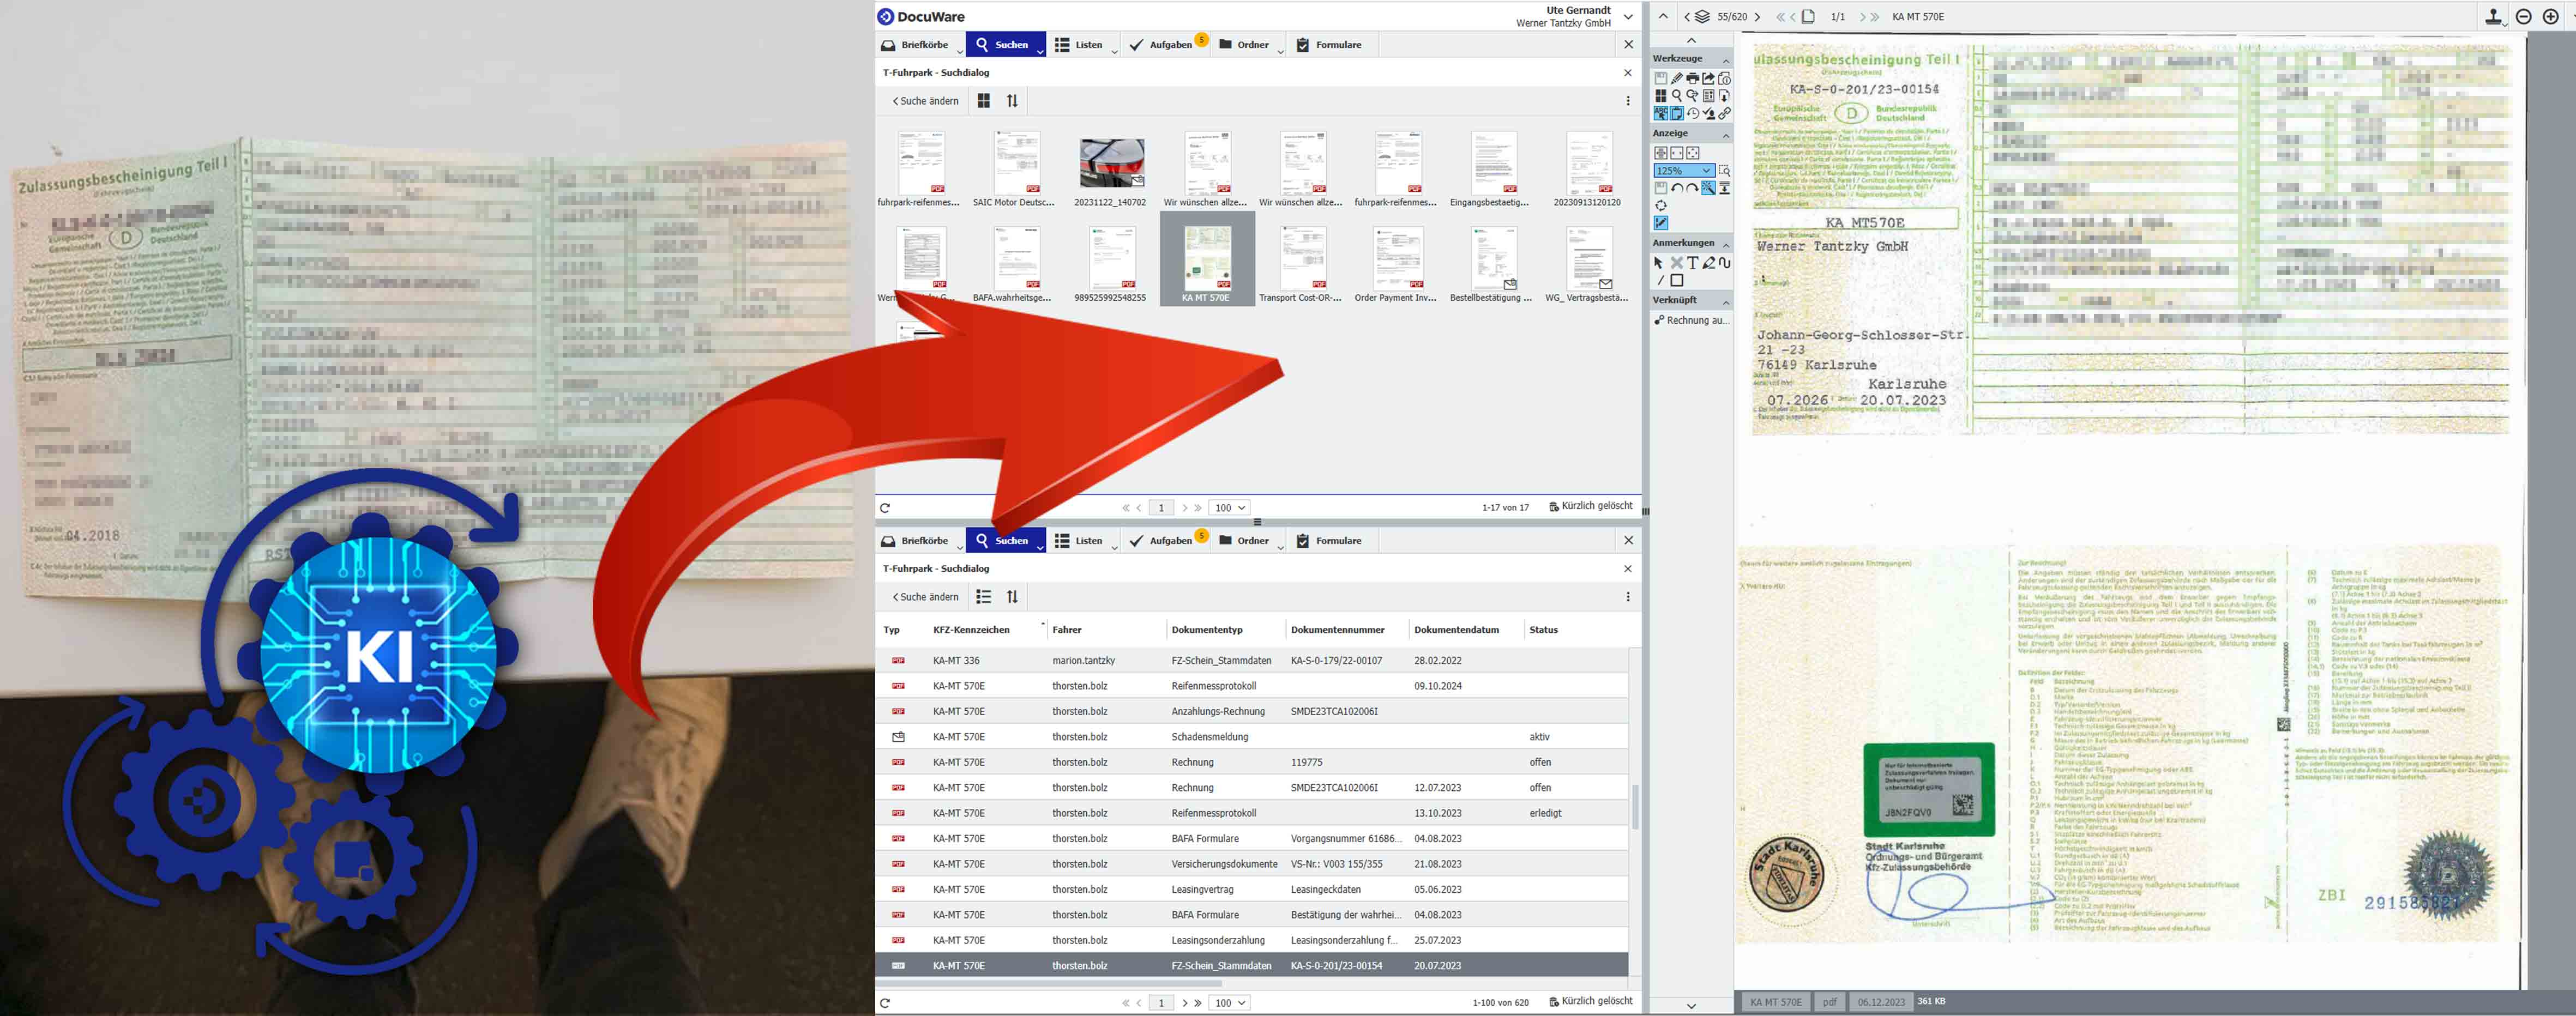Click the fit-to-width icon in Anzeige

click(1677, 153)
